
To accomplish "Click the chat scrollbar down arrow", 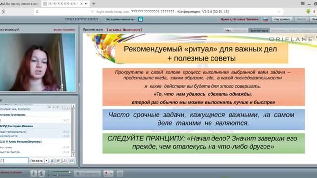I will click(73, 155).
